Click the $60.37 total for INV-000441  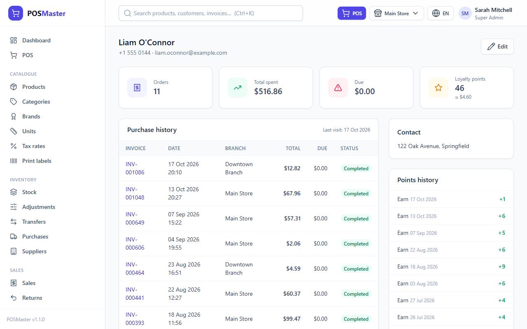[292, 294]
